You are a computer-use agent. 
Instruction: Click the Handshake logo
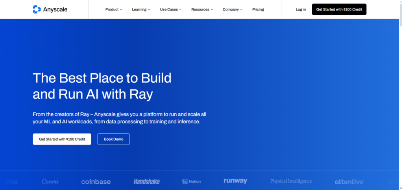(x=146, y=181)
